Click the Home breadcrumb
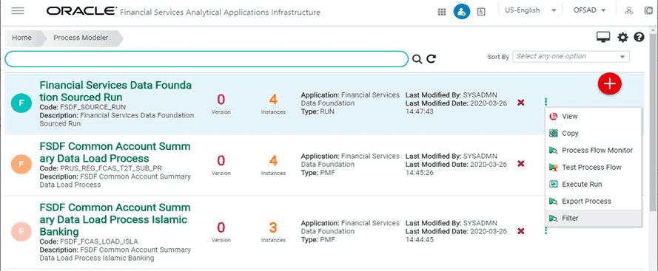The image size is (658, 271). coord(21,38)
